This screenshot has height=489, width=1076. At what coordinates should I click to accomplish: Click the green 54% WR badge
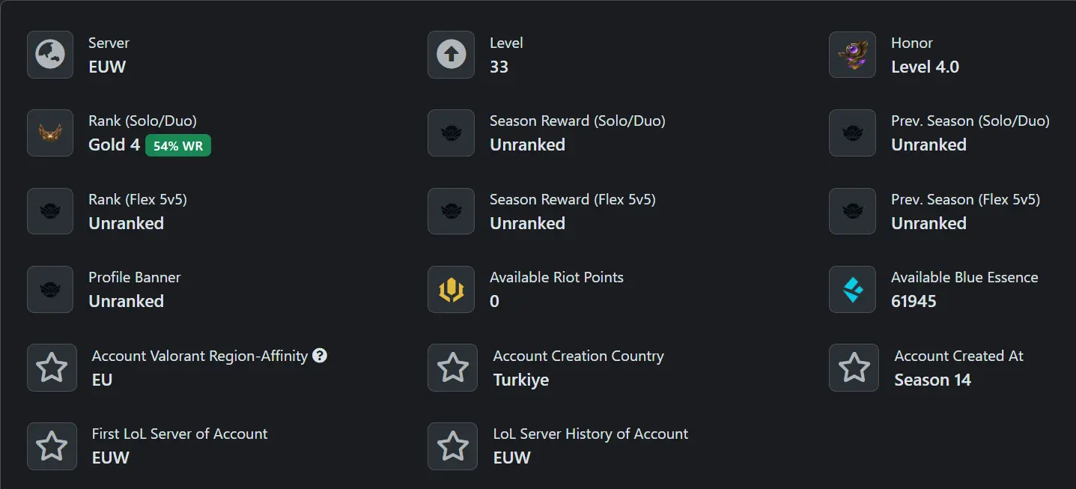(178, 146)
